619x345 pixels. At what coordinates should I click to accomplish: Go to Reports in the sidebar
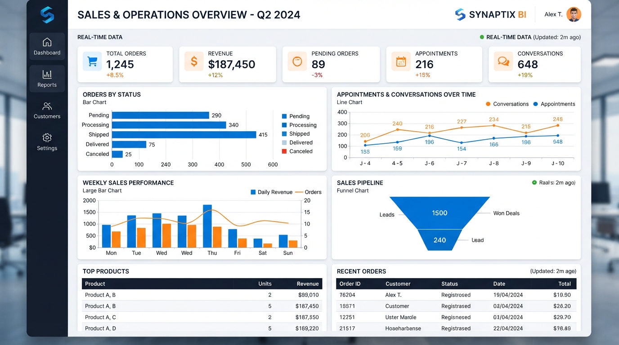(x=47, y=79)
